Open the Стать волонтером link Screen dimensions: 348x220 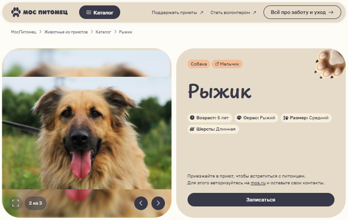233,13
